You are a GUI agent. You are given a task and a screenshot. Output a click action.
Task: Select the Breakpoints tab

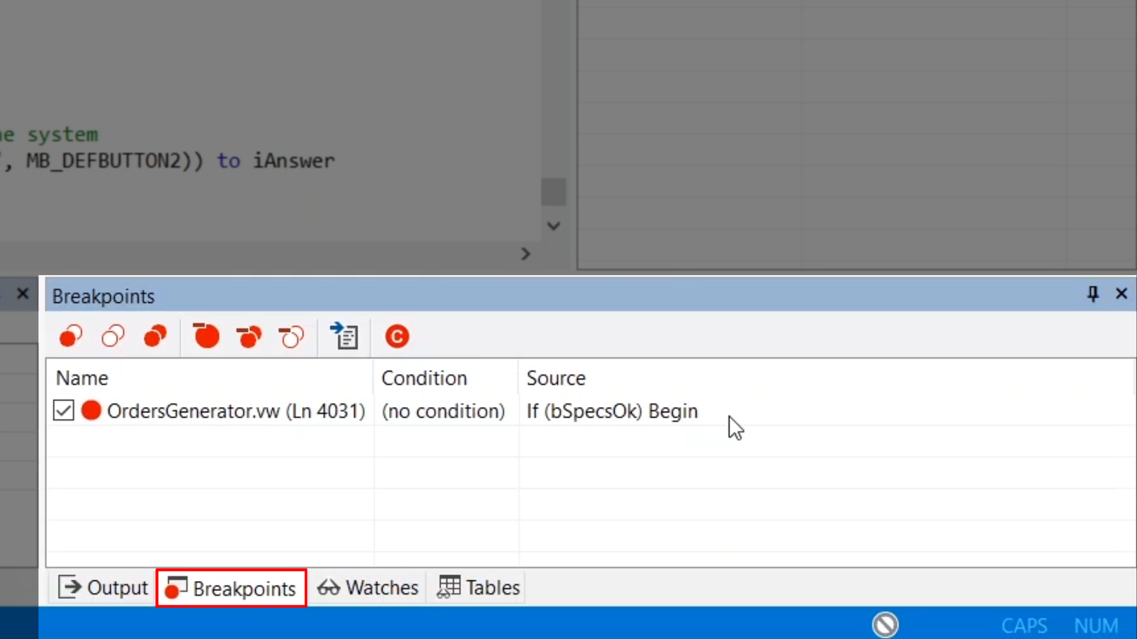(x=232, y=588)
